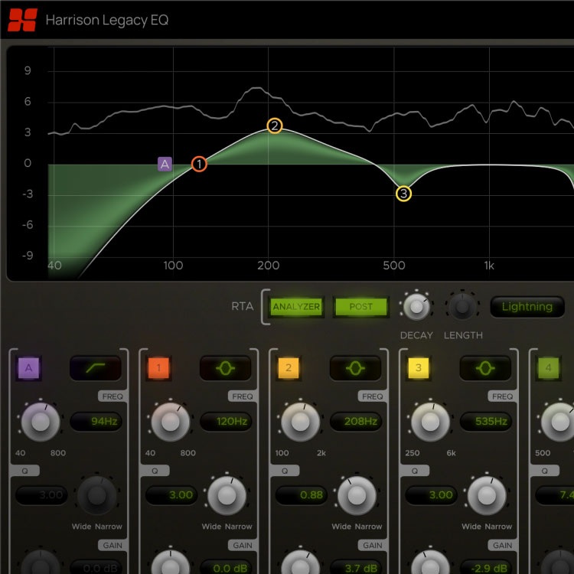The height and width of the screenshot is (574, 574).
Task: Toggle band 1 orange enable button
Action: pos(158,368)
